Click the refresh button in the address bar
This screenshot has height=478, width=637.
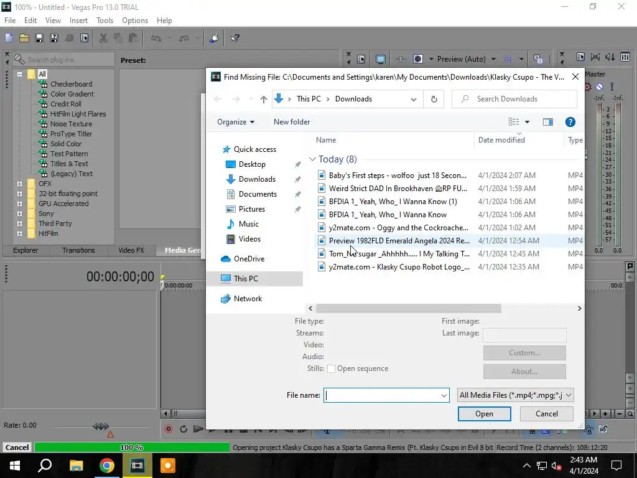click(x=434, y=99)
